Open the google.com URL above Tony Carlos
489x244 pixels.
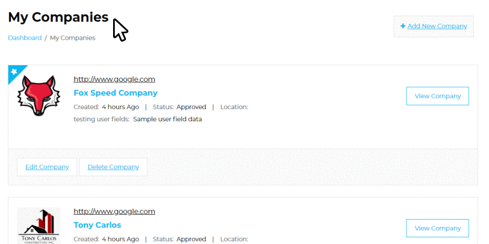114,212
